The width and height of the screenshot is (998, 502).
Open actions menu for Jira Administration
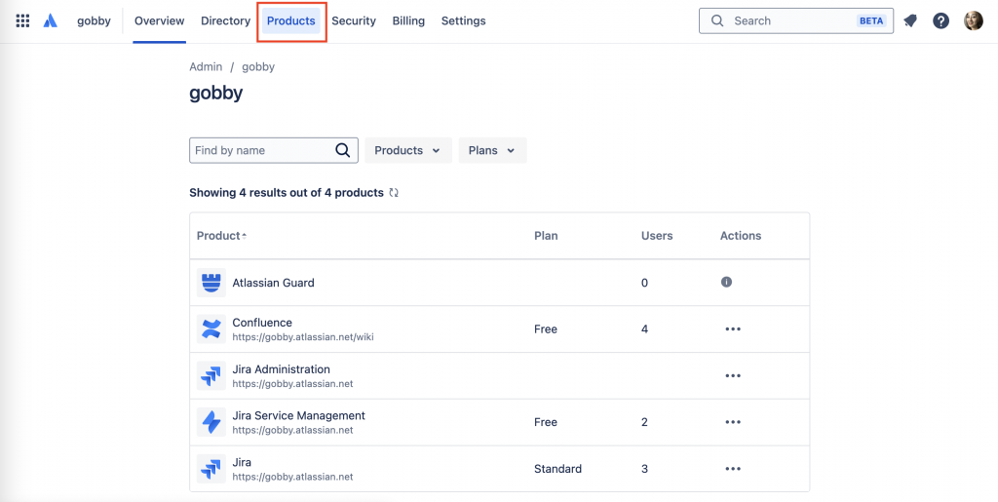click(x=733, y=375)
